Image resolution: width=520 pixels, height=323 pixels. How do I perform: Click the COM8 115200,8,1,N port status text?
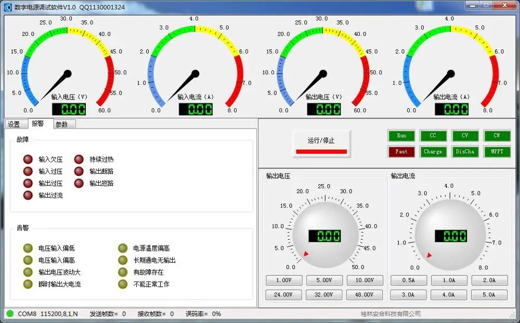coord(48,314)
